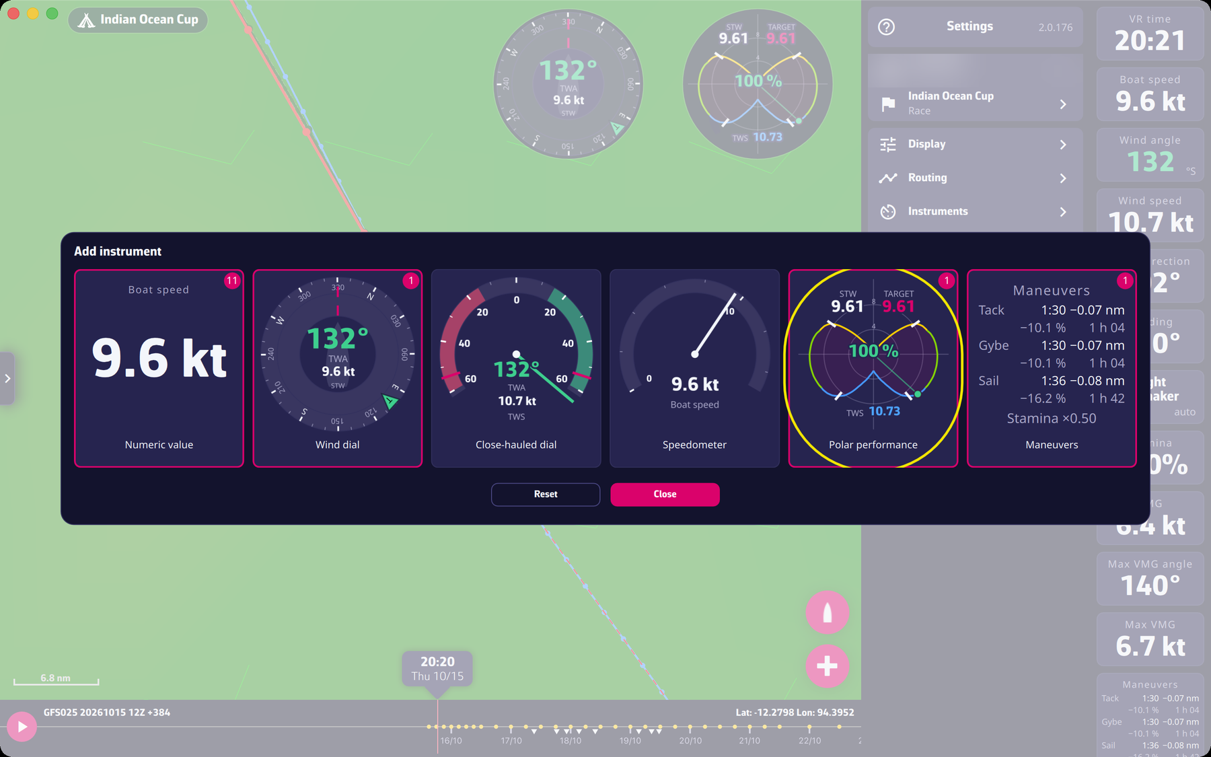
Task: Click the Lat Lon coordinates readout
Action: tap(795, 713)
